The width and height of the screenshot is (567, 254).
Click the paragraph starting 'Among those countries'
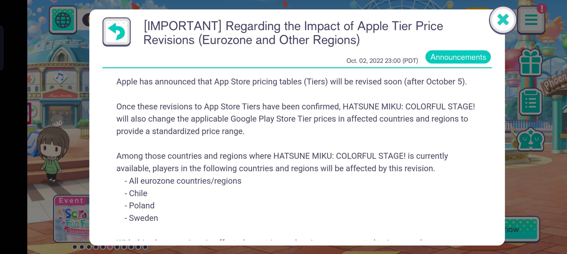[x=282, y=162]
